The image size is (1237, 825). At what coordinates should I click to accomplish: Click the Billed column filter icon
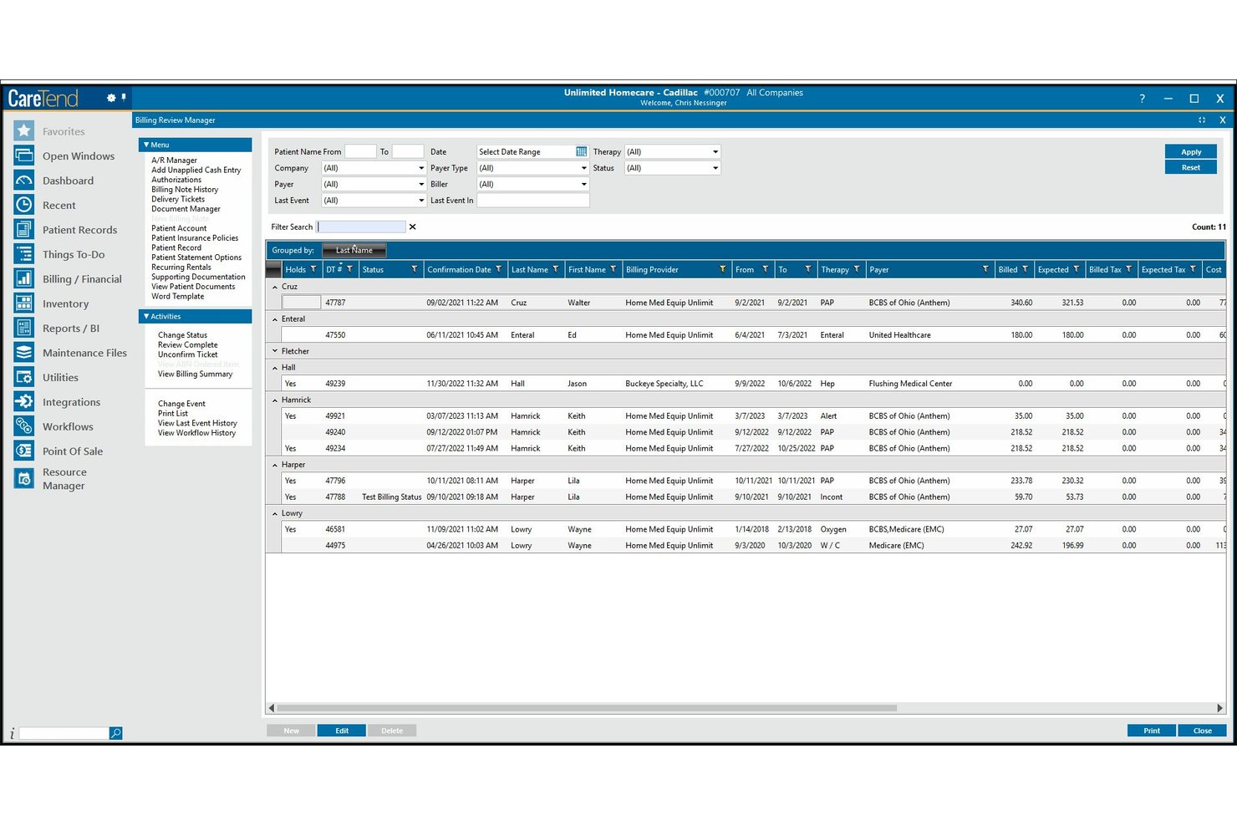1025,269
